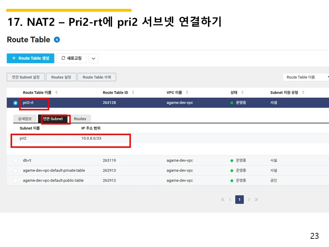Select page 1 in the pagination control

coord(239,199)
